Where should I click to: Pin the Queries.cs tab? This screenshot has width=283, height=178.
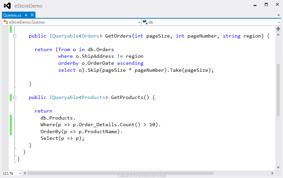click(26, 15)
